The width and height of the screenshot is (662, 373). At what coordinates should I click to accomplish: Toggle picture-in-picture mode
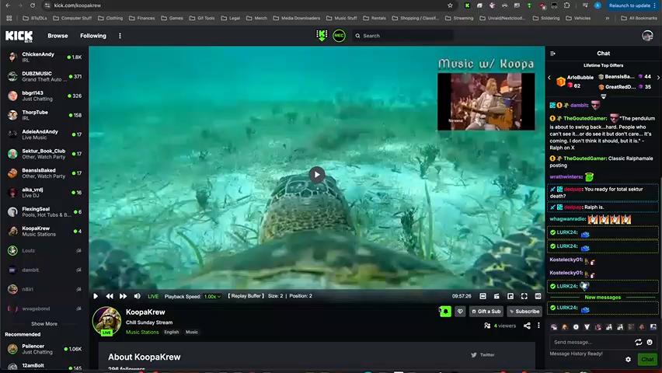point(510,296)
